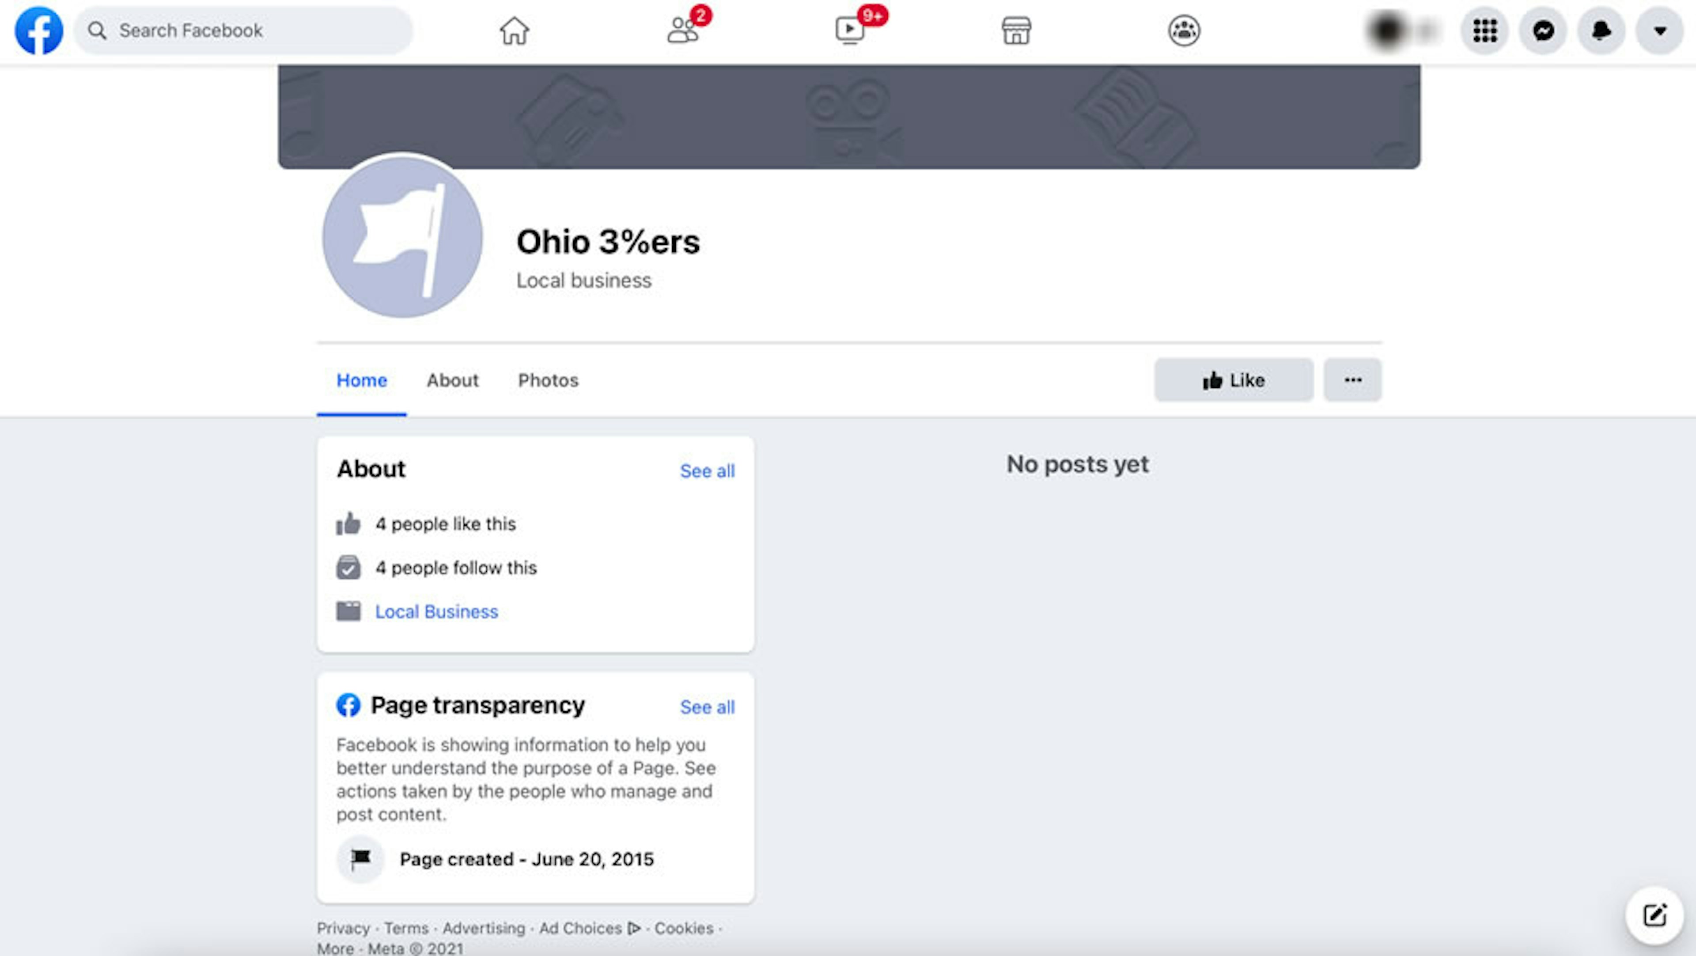Click '4 people follow this' text
This screenshot has height=956, width=1696.
(456, 568)
